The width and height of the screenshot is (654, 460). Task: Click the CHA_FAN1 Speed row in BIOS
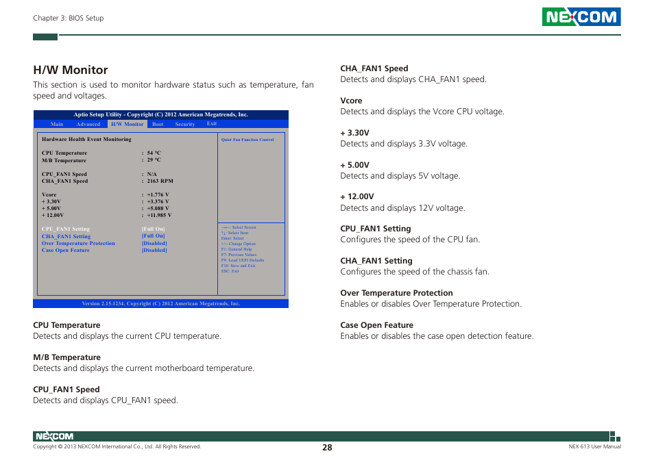point(64,181)
